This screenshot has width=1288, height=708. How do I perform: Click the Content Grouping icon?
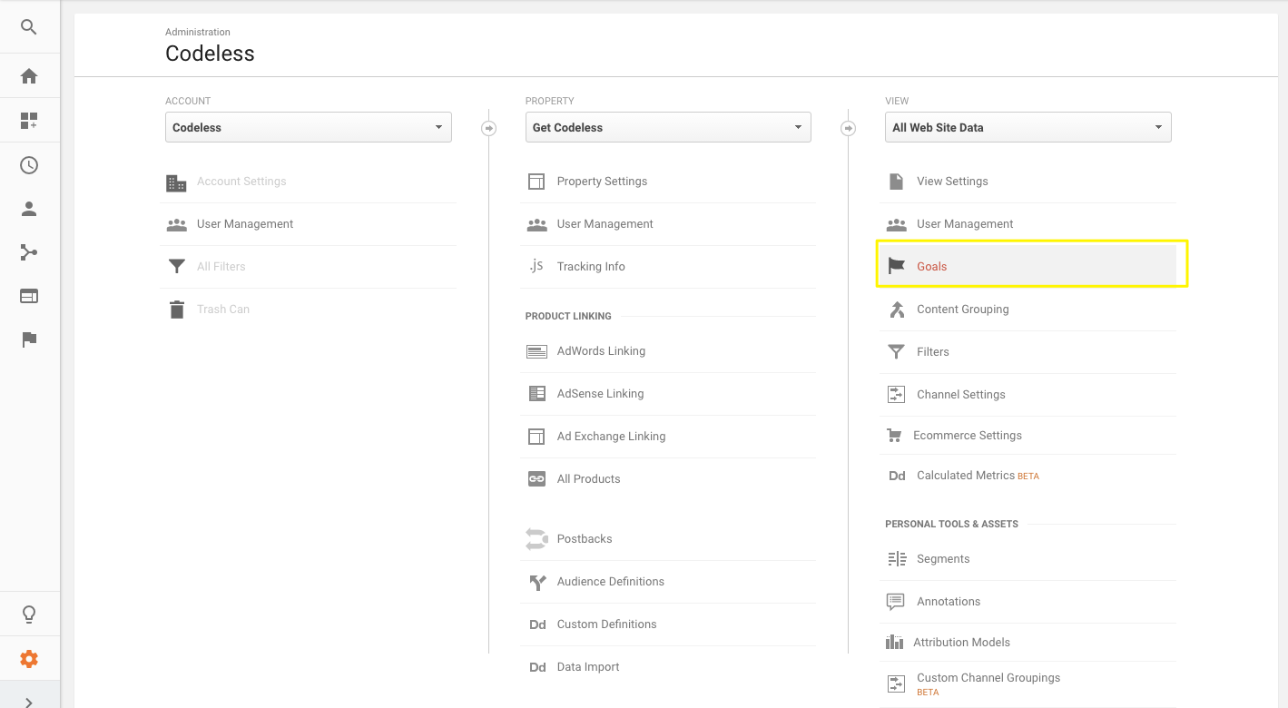pos(897,310)
